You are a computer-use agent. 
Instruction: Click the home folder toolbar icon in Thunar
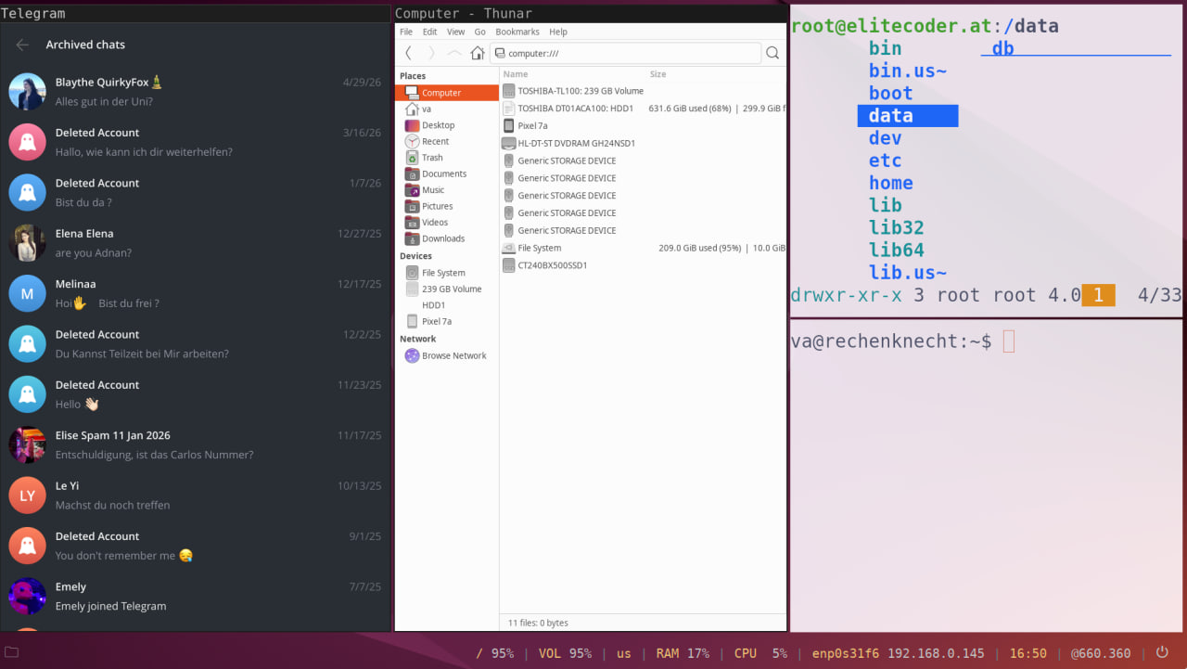coord(478,53)
